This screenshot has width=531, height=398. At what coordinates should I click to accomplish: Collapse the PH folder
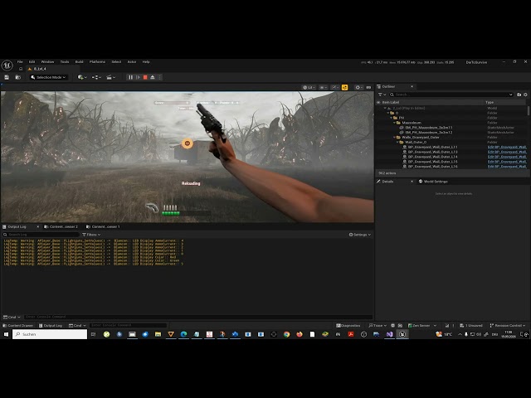pyautogui.click(x=392, y=118)
